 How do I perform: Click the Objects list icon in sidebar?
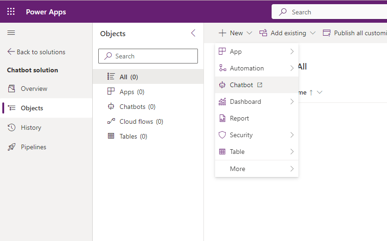click(x=12, y=108)
